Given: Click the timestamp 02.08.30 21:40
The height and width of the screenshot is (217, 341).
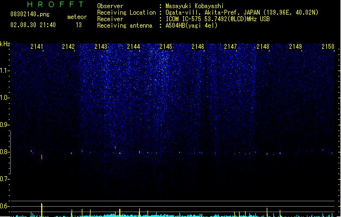Looking at the screenshot, I should [x=33, y=25].
